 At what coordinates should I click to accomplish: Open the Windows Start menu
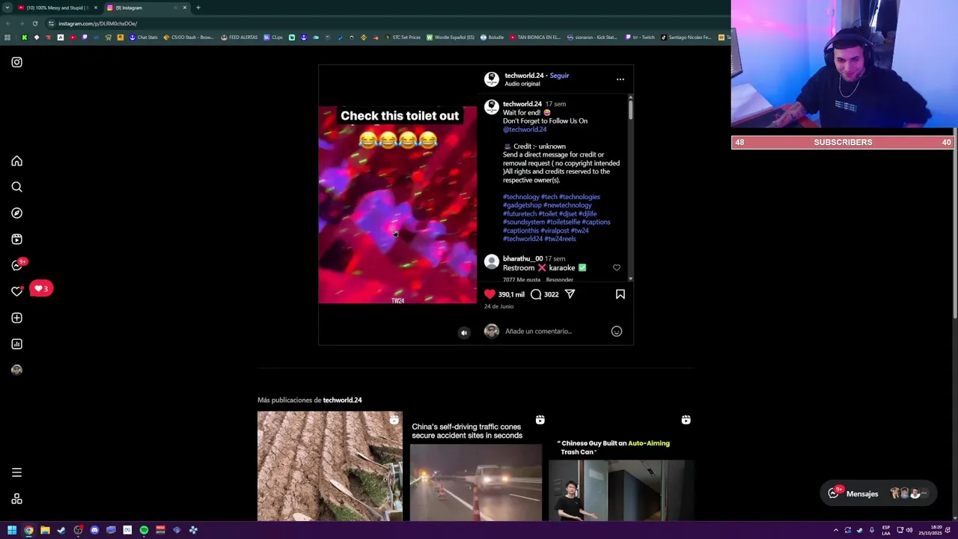[x=12, y=530]
